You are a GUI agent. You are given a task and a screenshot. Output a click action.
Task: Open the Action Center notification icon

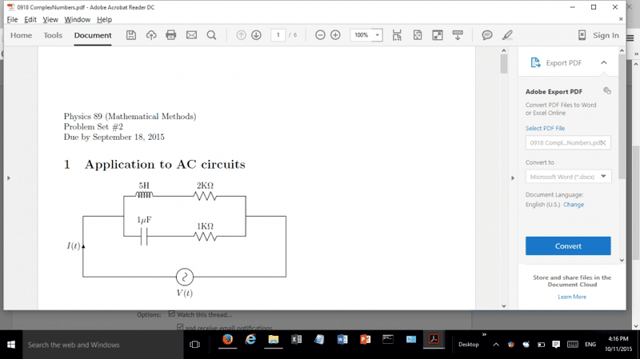(x=556, y=345)
